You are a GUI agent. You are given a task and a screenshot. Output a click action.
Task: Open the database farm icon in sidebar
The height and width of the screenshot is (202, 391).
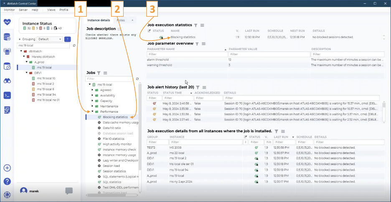pyautogui.click(x=7, y=52)
